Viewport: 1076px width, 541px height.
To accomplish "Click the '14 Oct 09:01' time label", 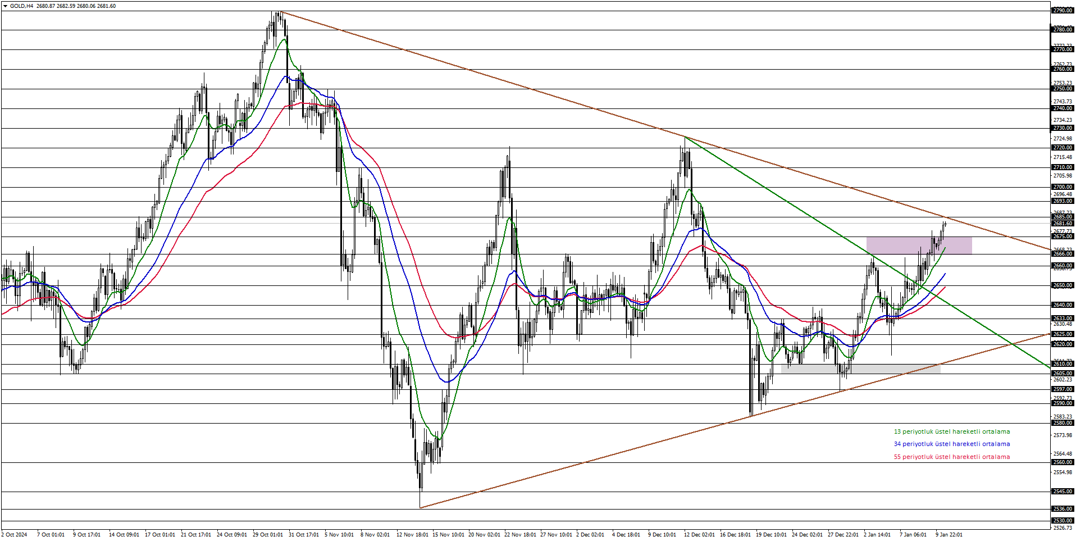I will coord(124,535).
